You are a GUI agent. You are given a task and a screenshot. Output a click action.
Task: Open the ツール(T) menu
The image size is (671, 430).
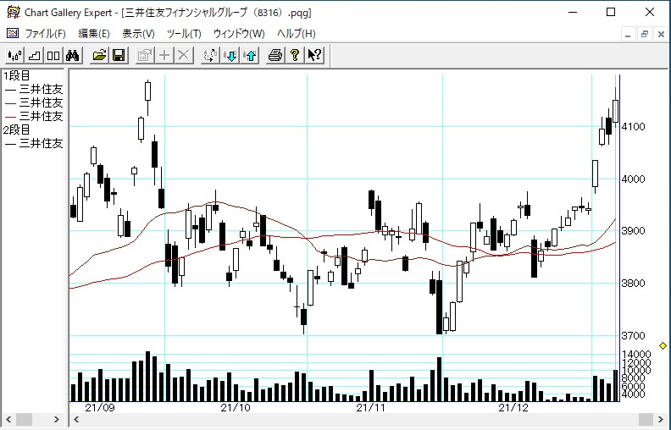tap(184, 34)
